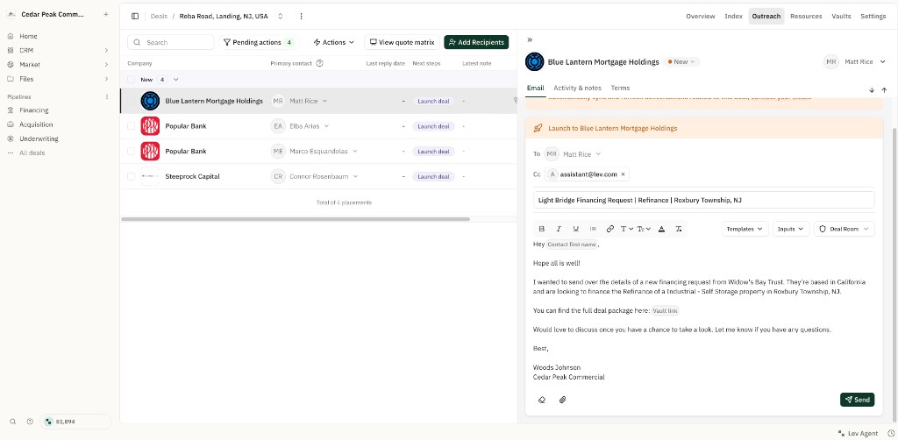This screenshot has width=898, height=440.
Task: Open the Activity & notes tab
Action: [577, 89]
